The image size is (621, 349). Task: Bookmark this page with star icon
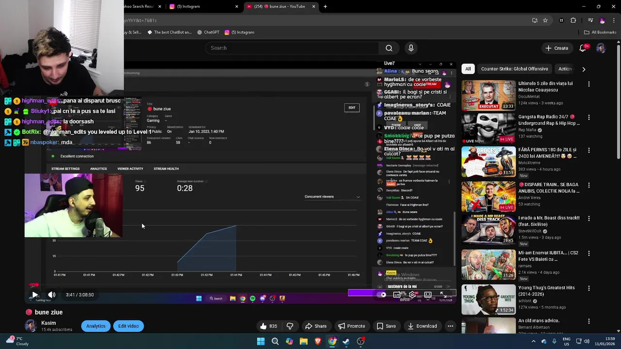tap(545, 20)
